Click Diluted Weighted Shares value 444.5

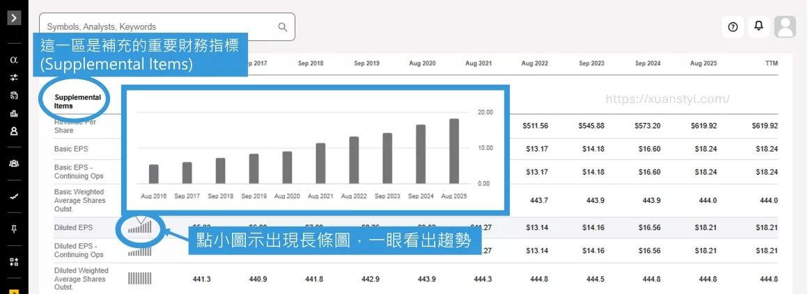[x=595, y=279]
